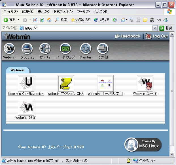Image resolution: width=176 pixels, height=165 pixels.
Task: Click the お気に入り favorites toolbar button
Action: pyautogui.click(x=80, y=20)
